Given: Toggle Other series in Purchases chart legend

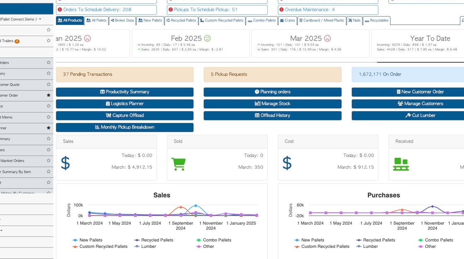Looking at the screenshot, I should [x=427, y=246].
